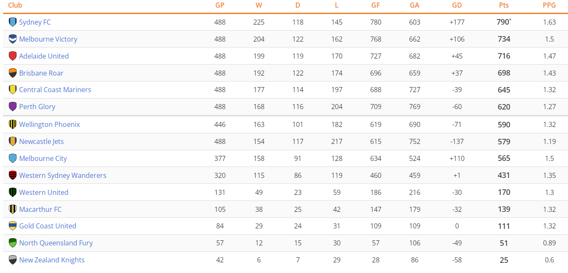This screenshot has height=273, width=568.
Task: Sort by the PPG column header
Action: (x=549, y=6)
